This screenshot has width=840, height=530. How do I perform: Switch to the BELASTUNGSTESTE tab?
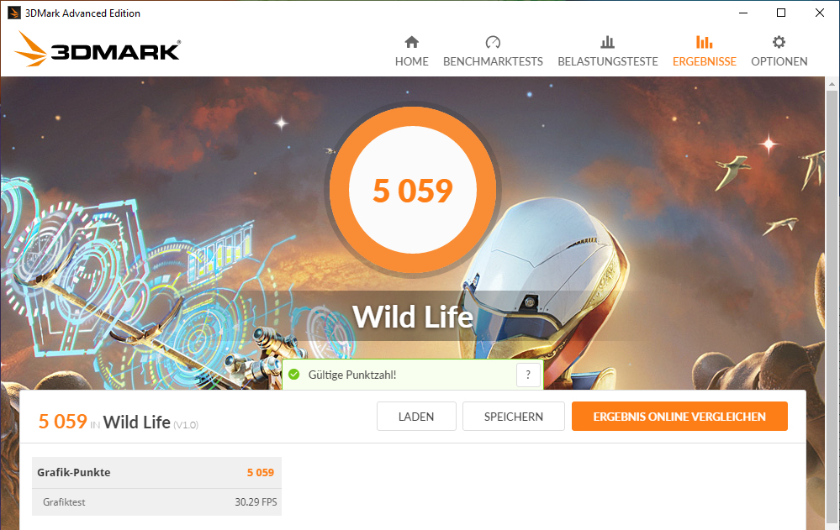607,61
